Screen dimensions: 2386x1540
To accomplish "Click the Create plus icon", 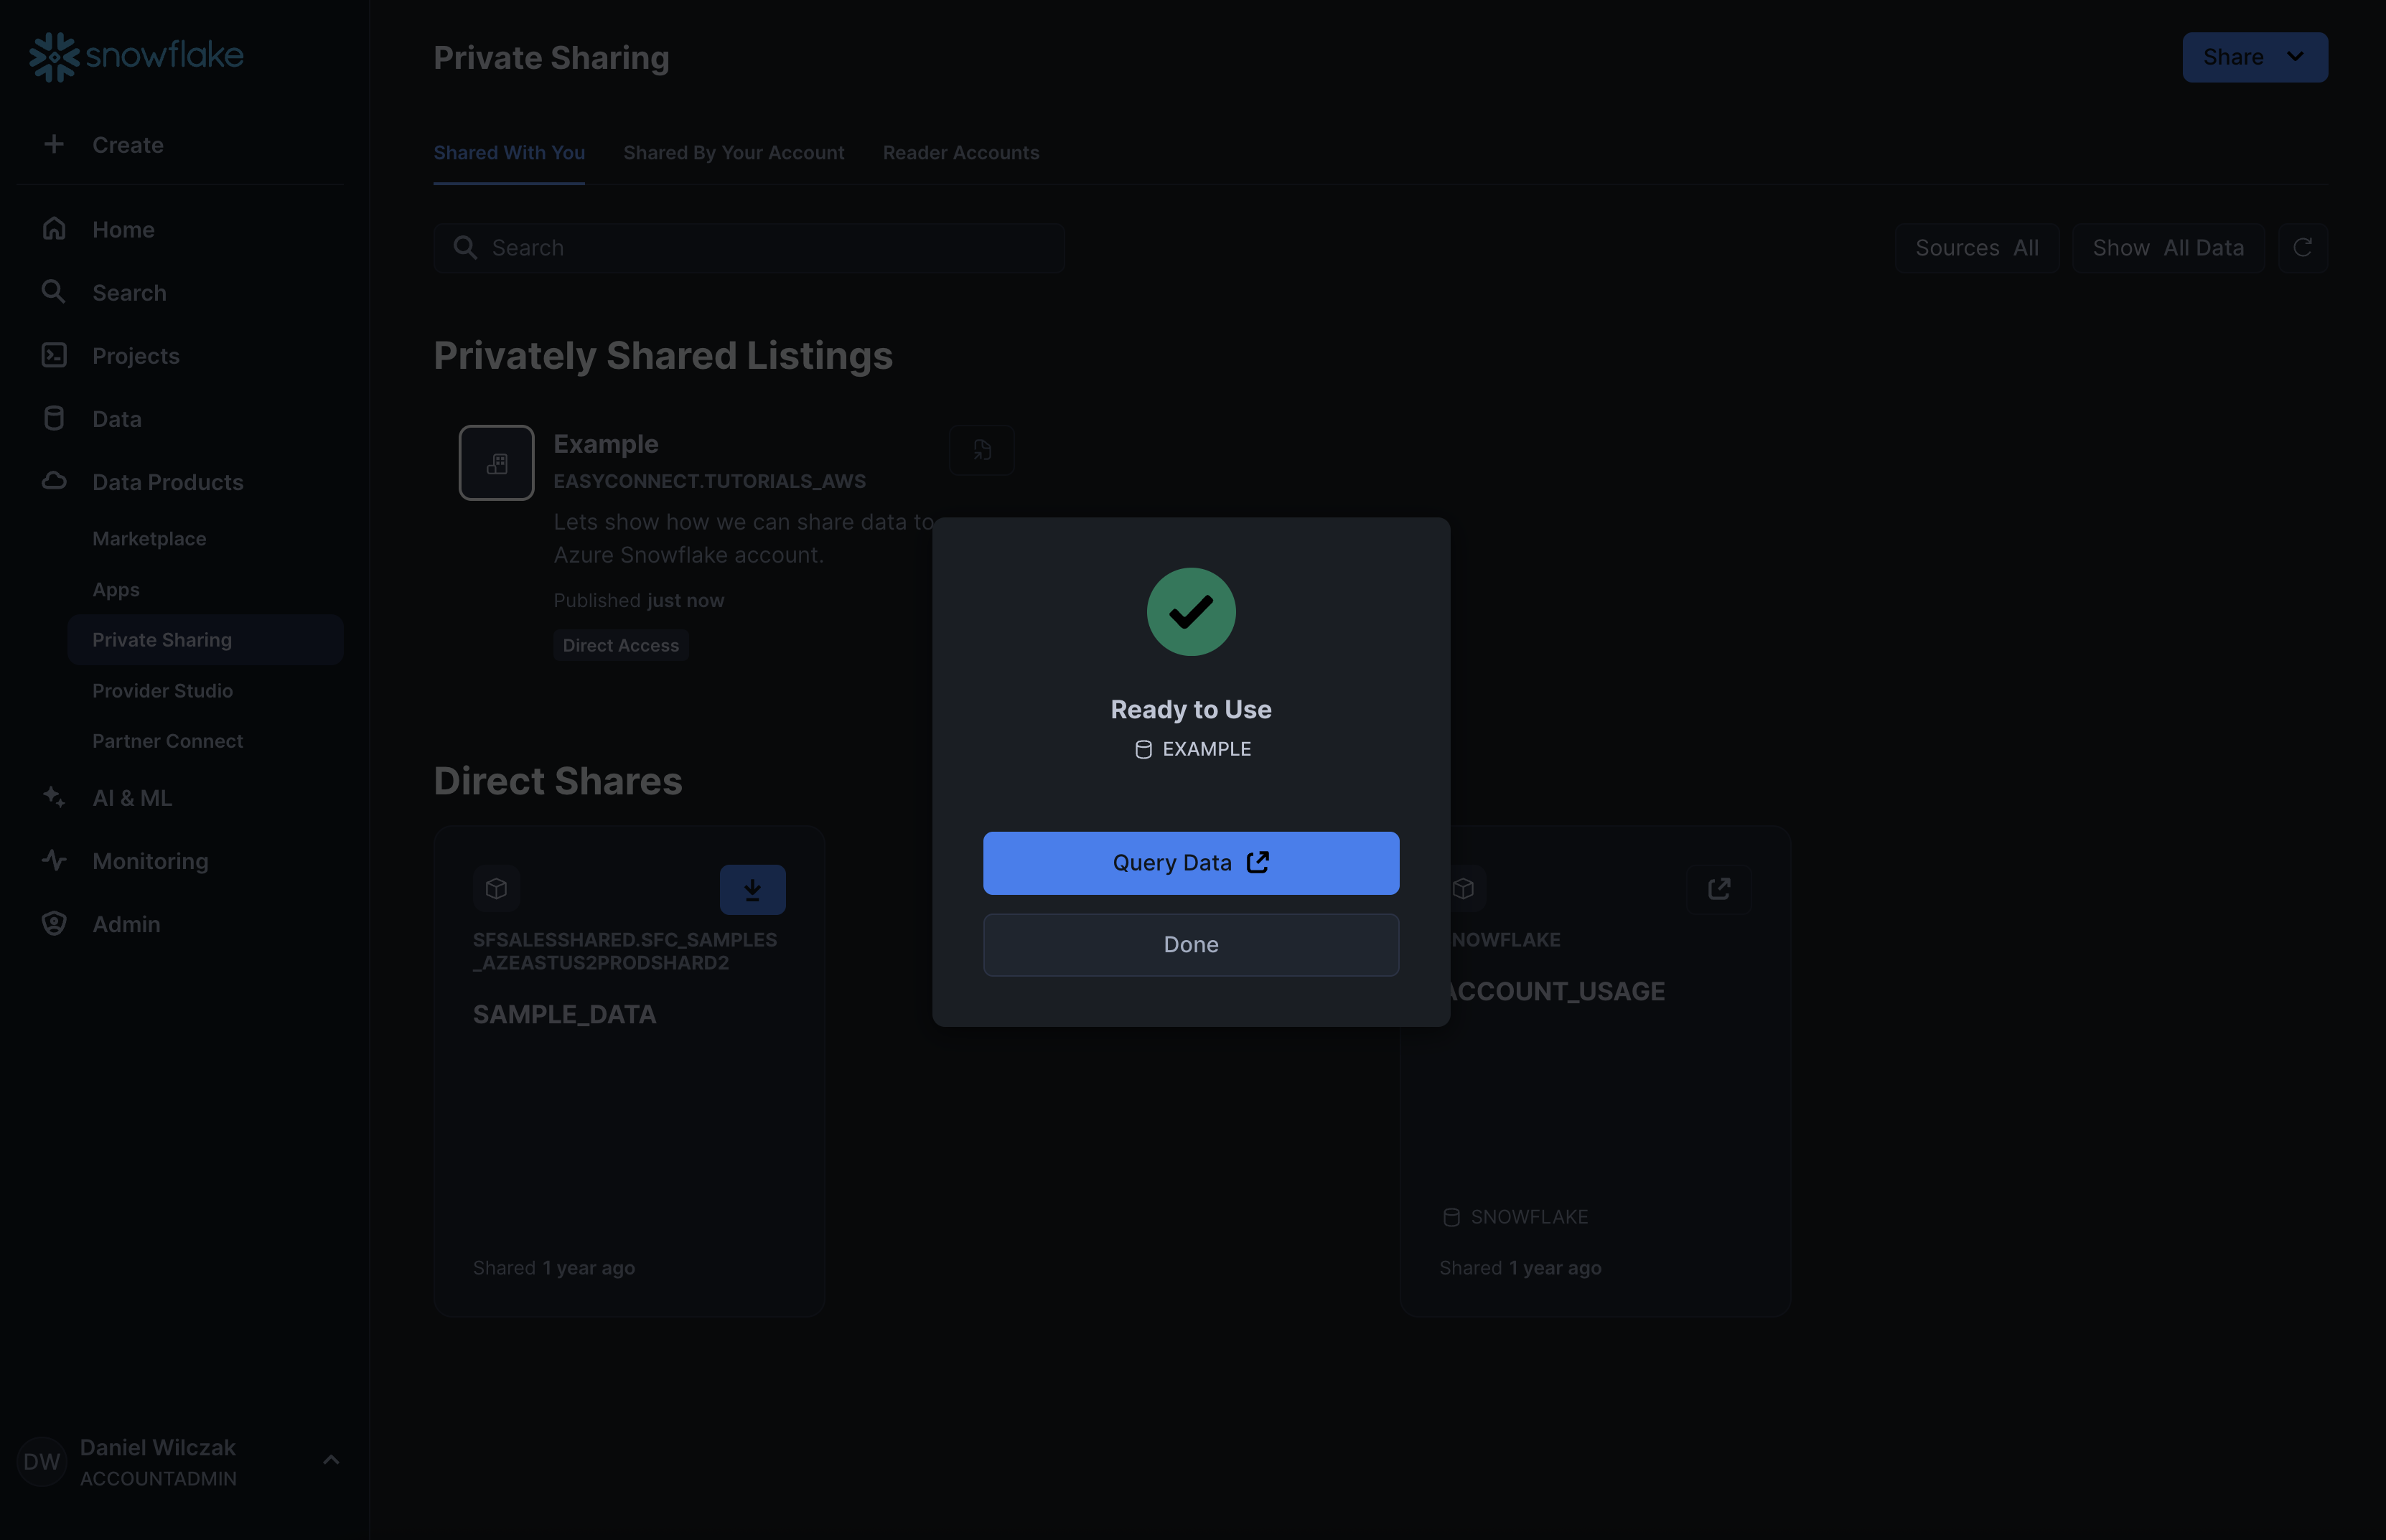I will (x=54, y=144).
